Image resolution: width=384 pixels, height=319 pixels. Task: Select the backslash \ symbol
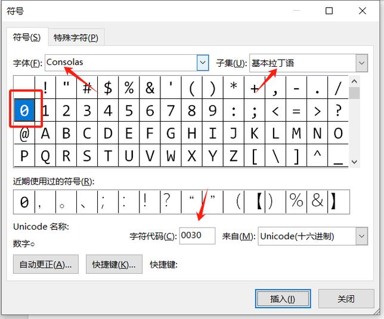point(275,156)
